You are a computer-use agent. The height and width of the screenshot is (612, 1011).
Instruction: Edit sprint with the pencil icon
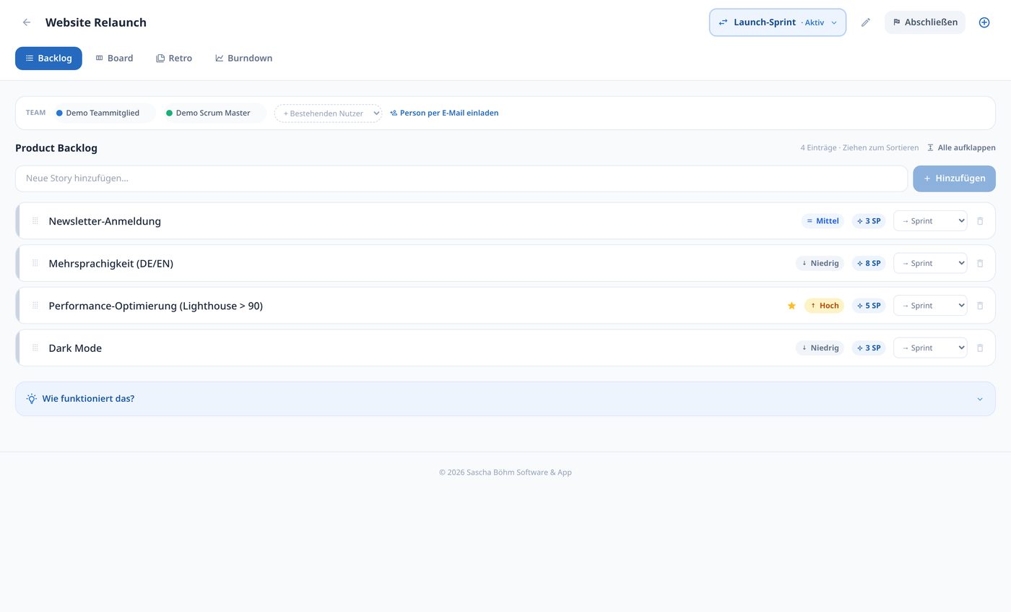click(x=865, y=22)
